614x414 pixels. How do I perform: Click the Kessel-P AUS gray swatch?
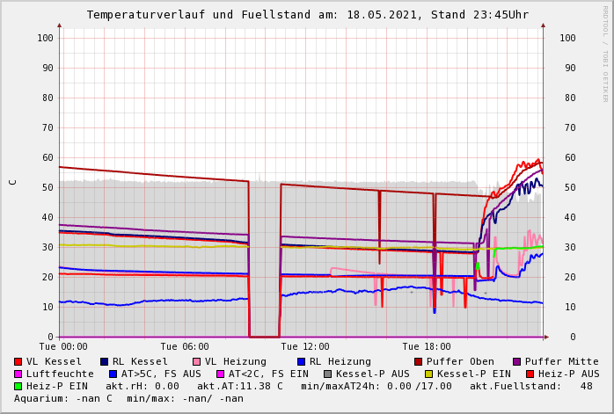tap(328, 374)
